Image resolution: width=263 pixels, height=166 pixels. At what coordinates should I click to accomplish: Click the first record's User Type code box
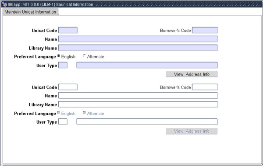pyautogui.click(x=63, y=65)
